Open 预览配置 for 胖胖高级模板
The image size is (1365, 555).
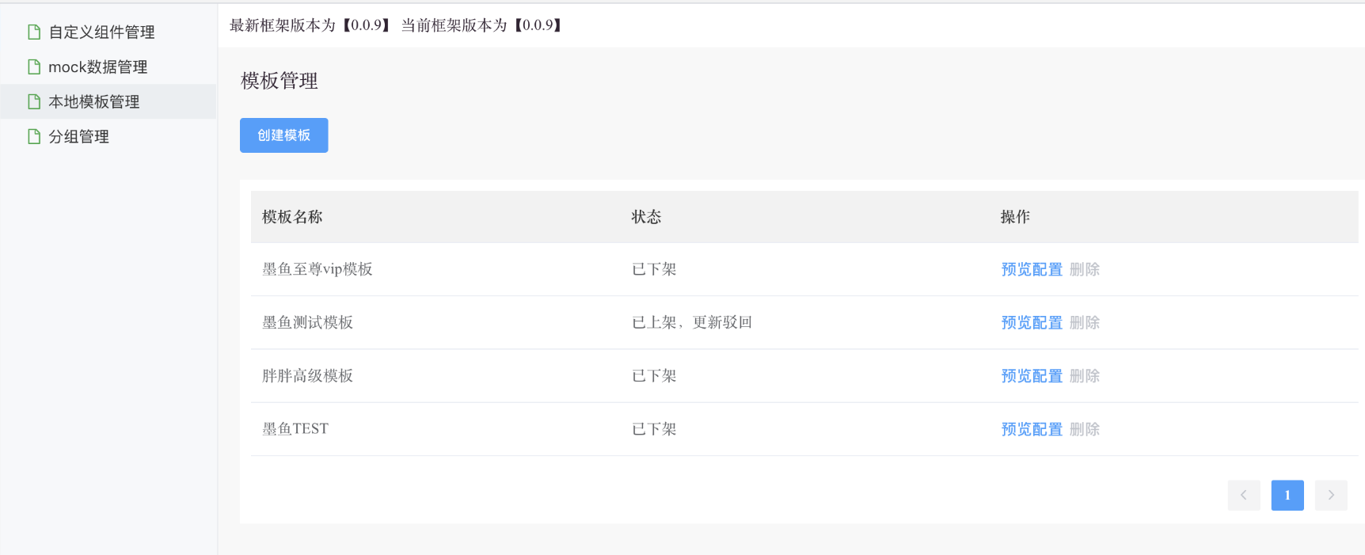click(x=1032, y=376)
